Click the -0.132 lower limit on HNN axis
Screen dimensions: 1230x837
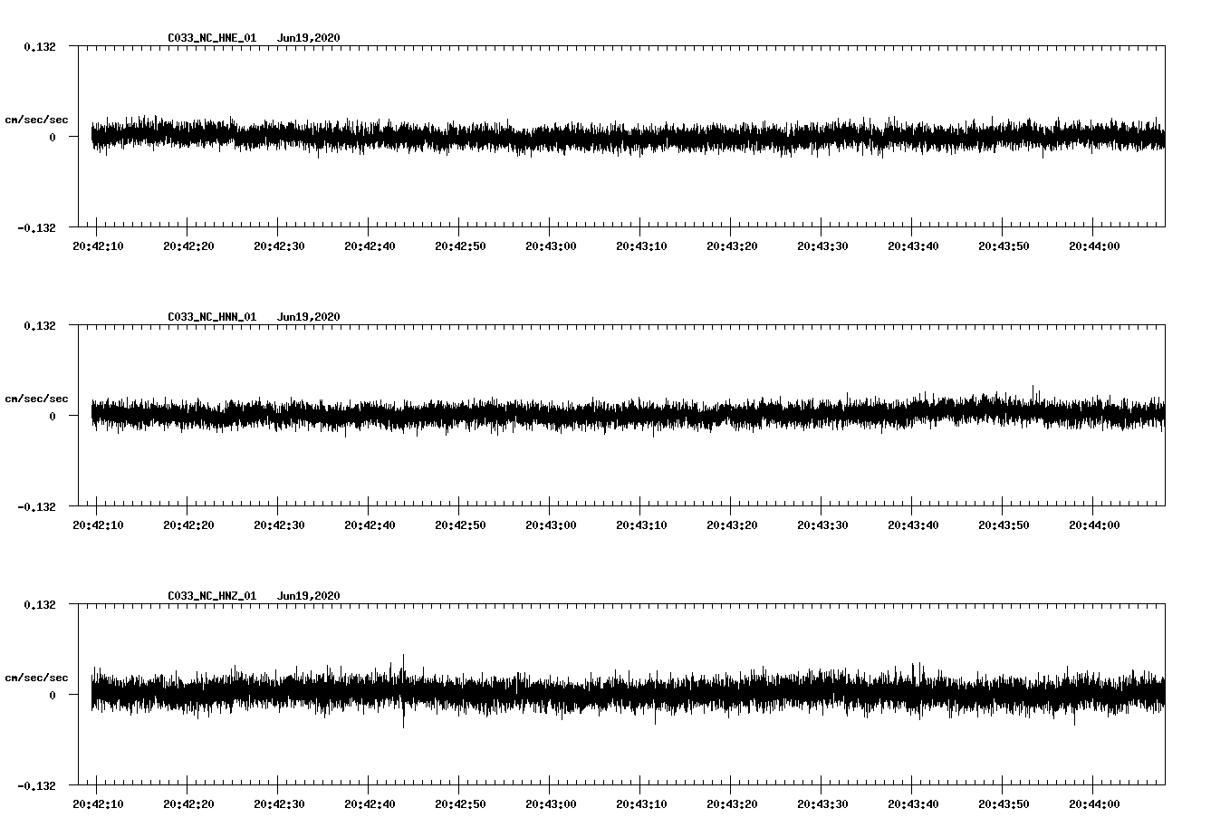(36, 507)
